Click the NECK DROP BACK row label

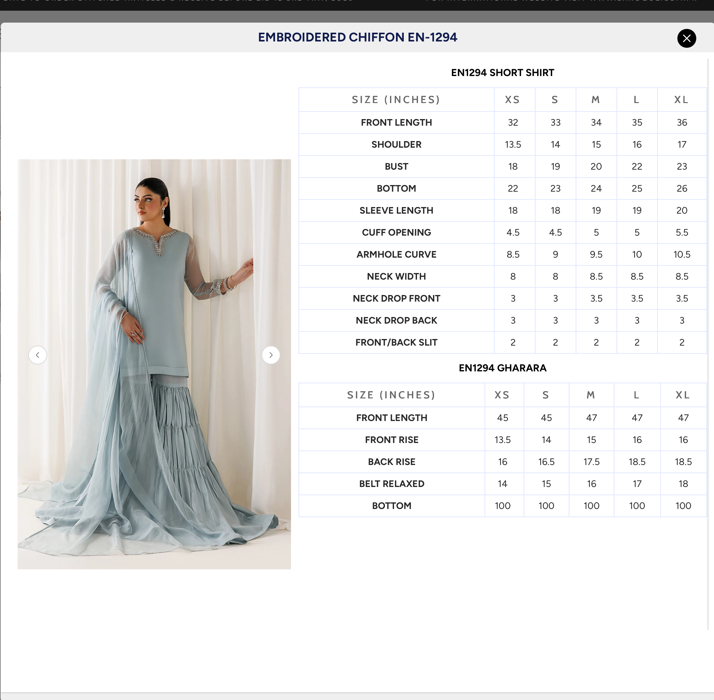[396, 320]
